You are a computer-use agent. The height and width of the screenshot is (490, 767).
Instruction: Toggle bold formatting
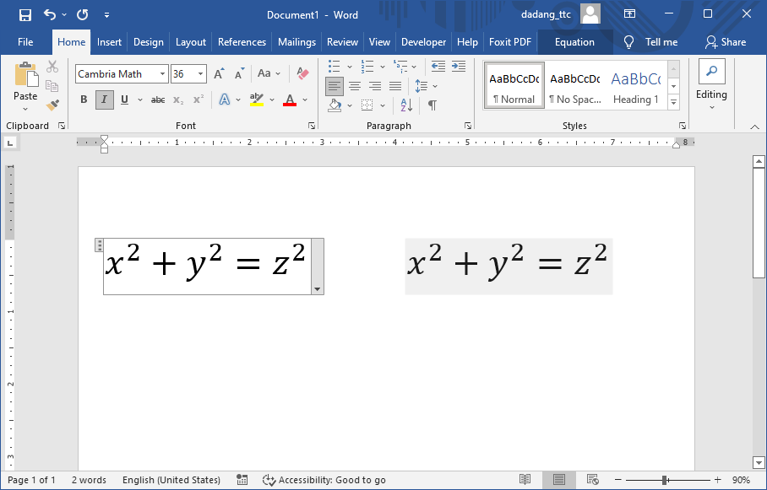84,100
